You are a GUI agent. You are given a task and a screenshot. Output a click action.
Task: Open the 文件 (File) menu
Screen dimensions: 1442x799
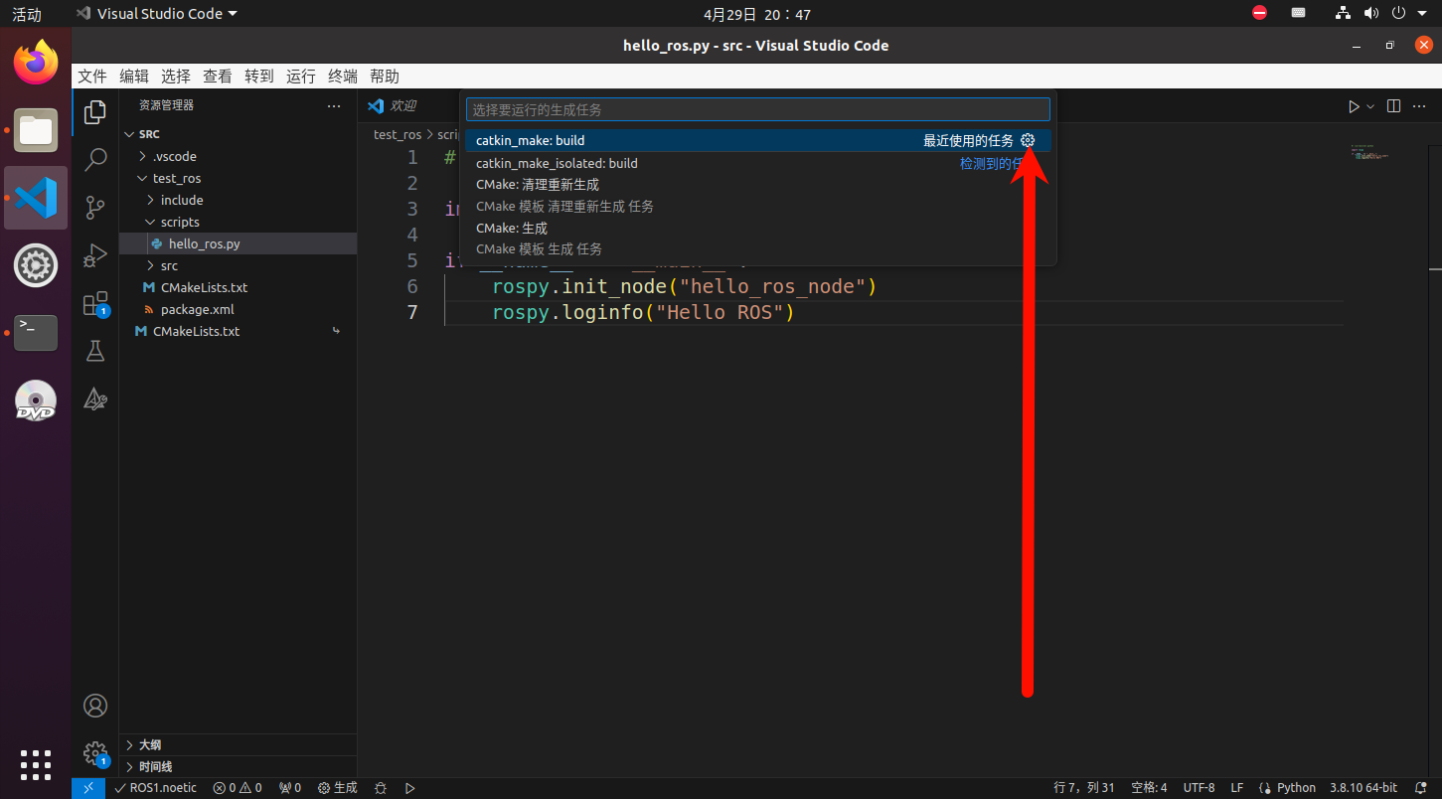[x=92, y=77]
